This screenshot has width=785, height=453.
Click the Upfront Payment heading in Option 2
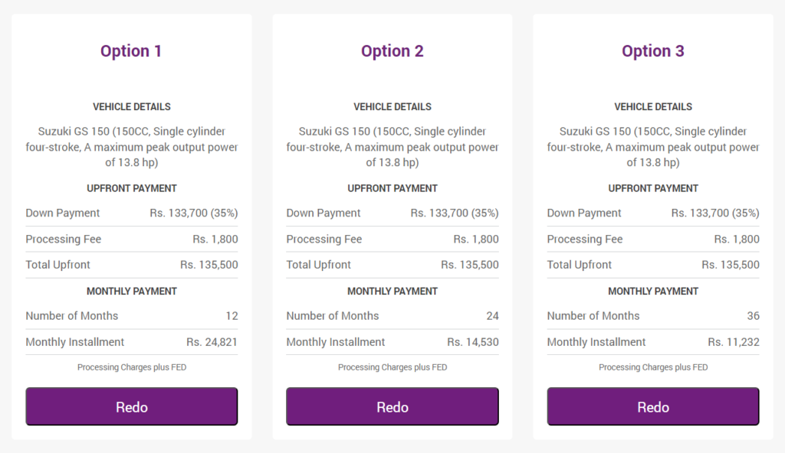(392, 188)
